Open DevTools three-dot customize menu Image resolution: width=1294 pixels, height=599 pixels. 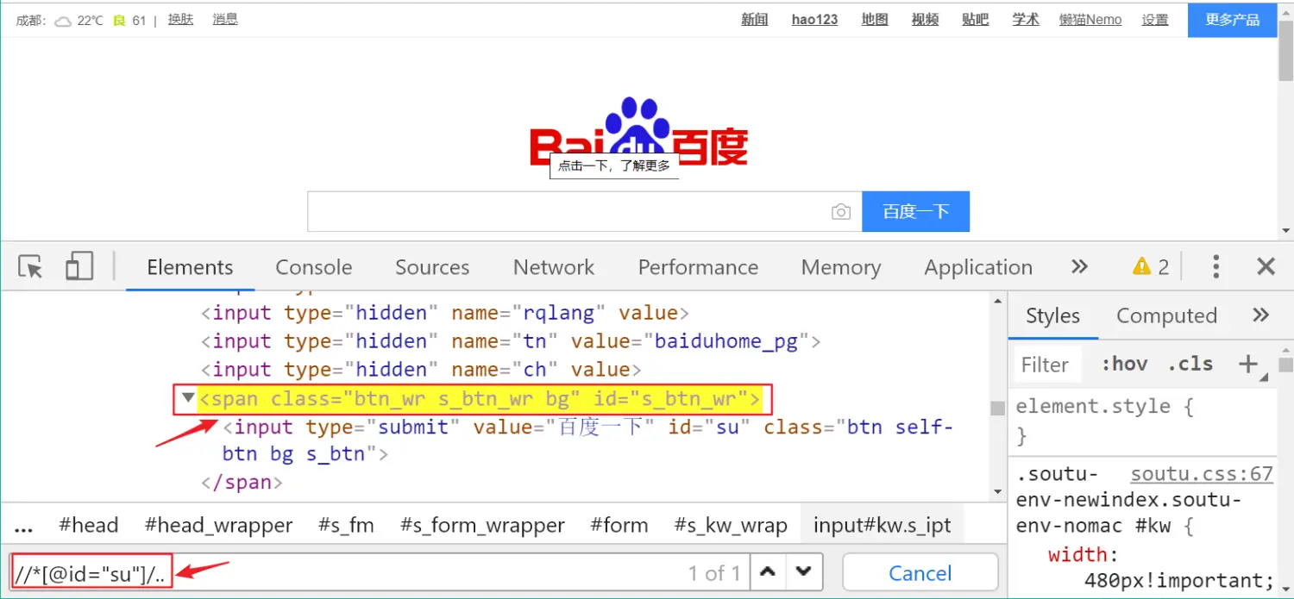(1215, 267)
